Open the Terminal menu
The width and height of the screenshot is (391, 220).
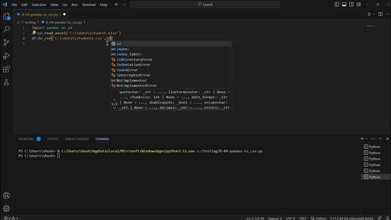coord(89,5)
